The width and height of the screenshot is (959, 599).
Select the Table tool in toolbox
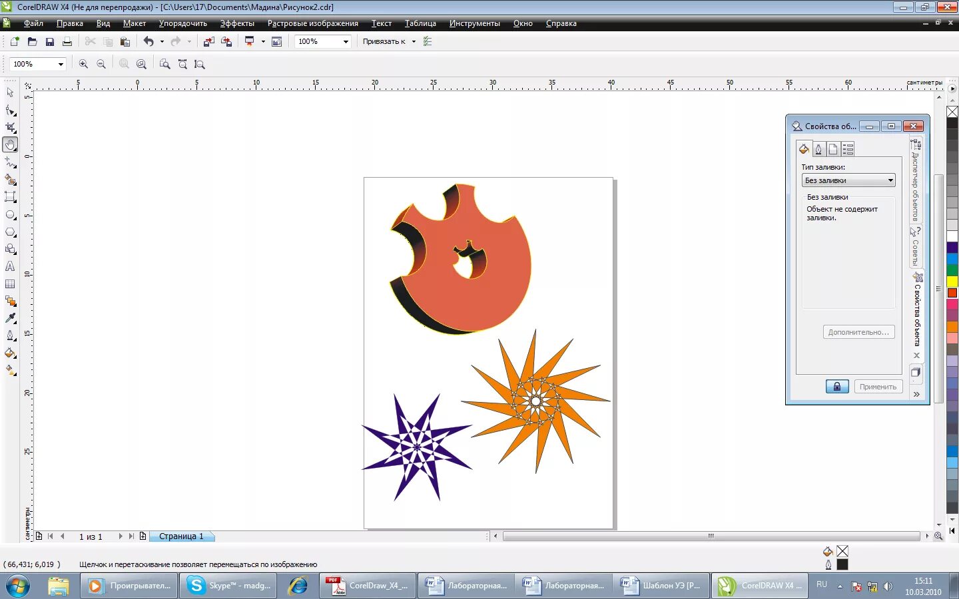[10, 284]
